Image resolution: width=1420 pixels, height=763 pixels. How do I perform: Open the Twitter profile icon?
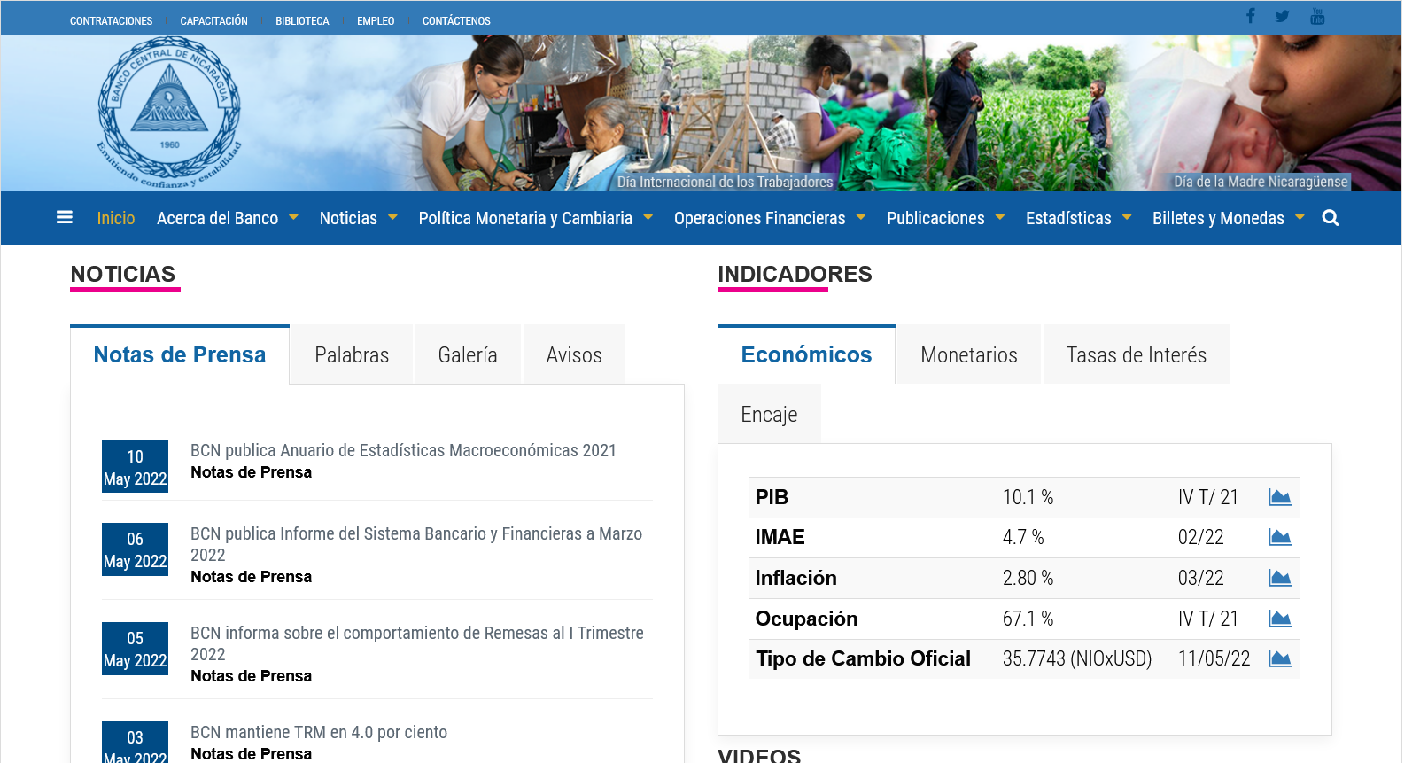click(1282, 16)
